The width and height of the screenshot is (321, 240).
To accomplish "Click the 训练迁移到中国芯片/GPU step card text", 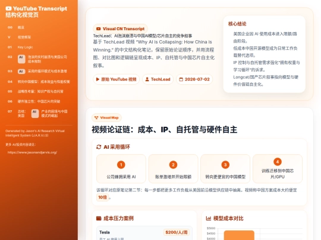I will pos(278,174).
